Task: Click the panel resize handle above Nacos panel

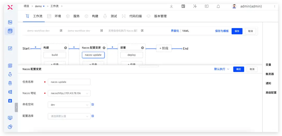Action: [149, 66]
